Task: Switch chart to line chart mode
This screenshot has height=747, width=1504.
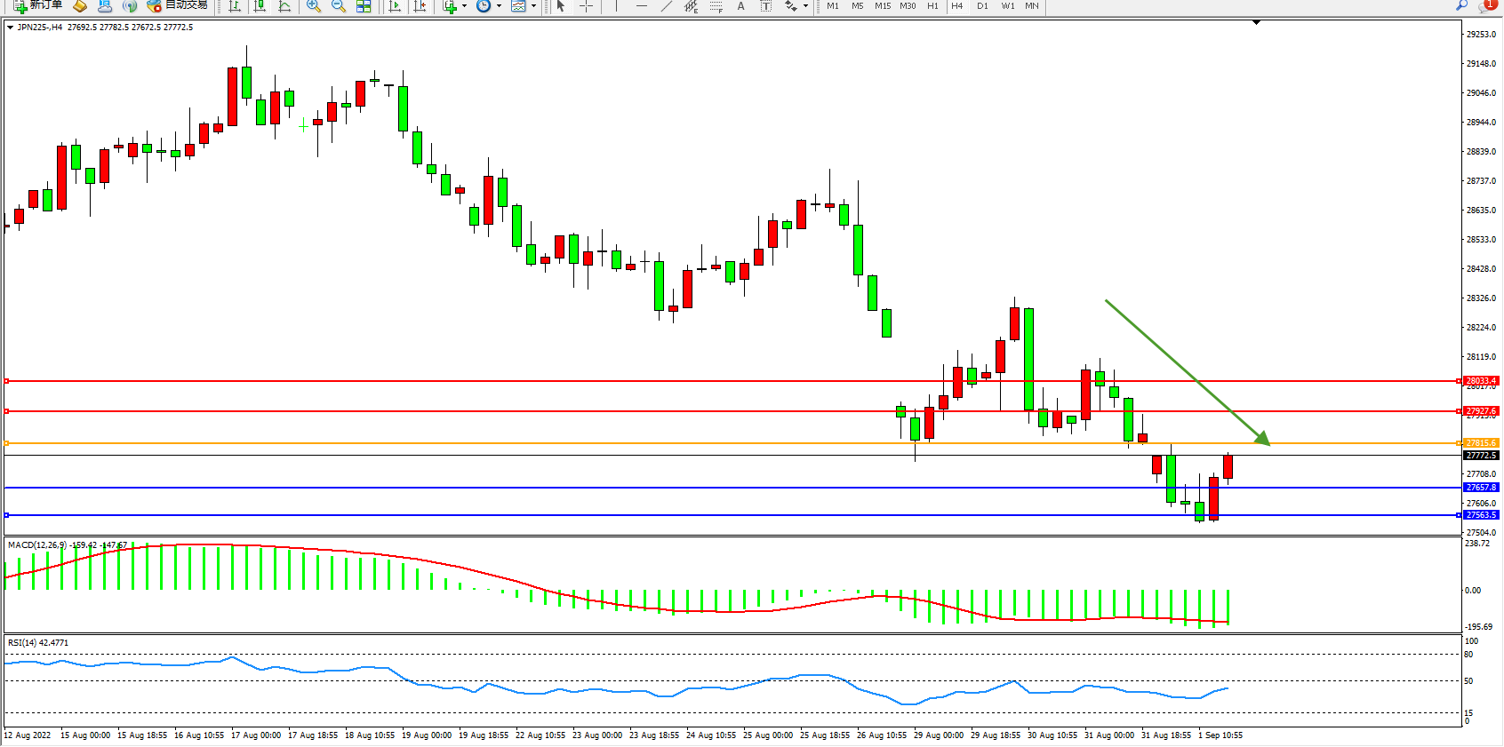Action: click(284, 6)
